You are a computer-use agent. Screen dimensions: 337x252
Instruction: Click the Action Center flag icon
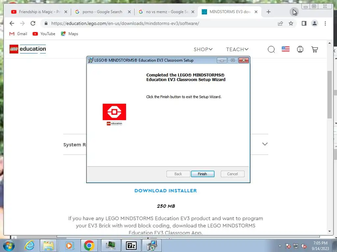point(288,246)
